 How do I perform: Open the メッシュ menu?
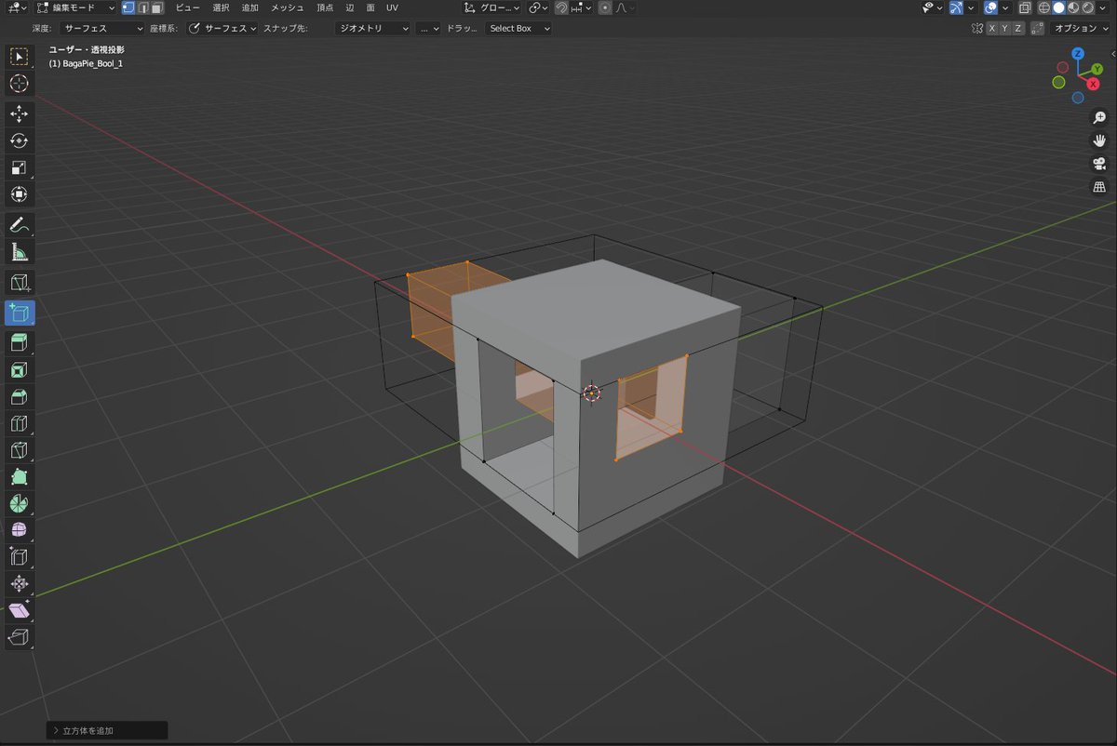click(x=288, y=7)
